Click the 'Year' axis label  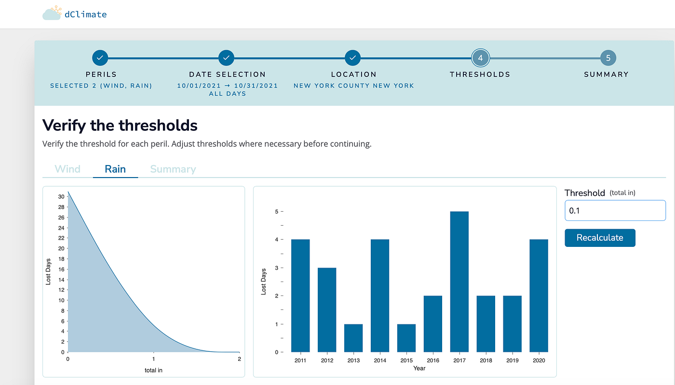(x=419, y=368)
